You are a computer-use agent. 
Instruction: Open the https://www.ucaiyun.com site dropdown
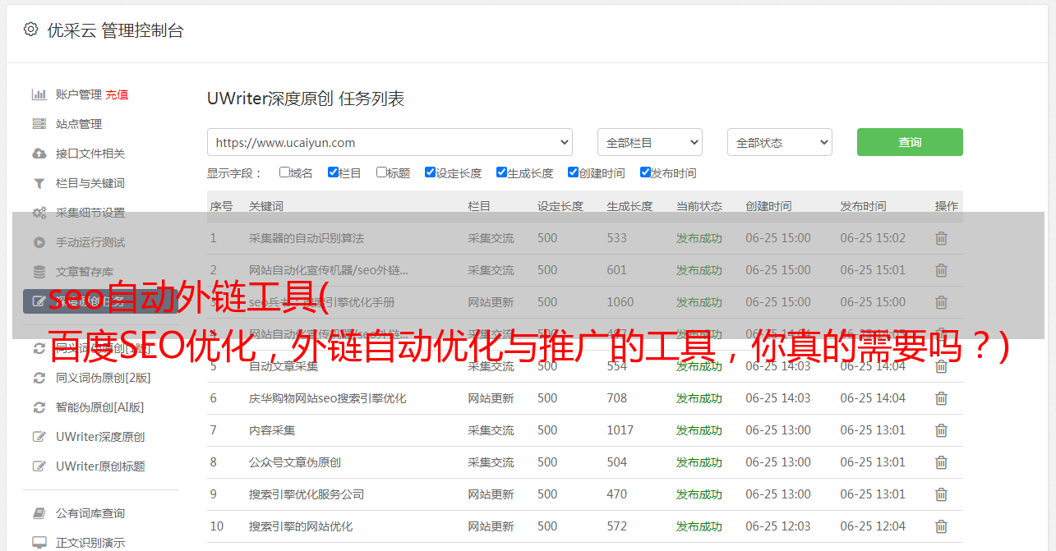390,142
